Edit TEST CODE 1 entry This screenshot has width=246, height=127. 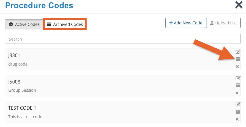point(238,104)
